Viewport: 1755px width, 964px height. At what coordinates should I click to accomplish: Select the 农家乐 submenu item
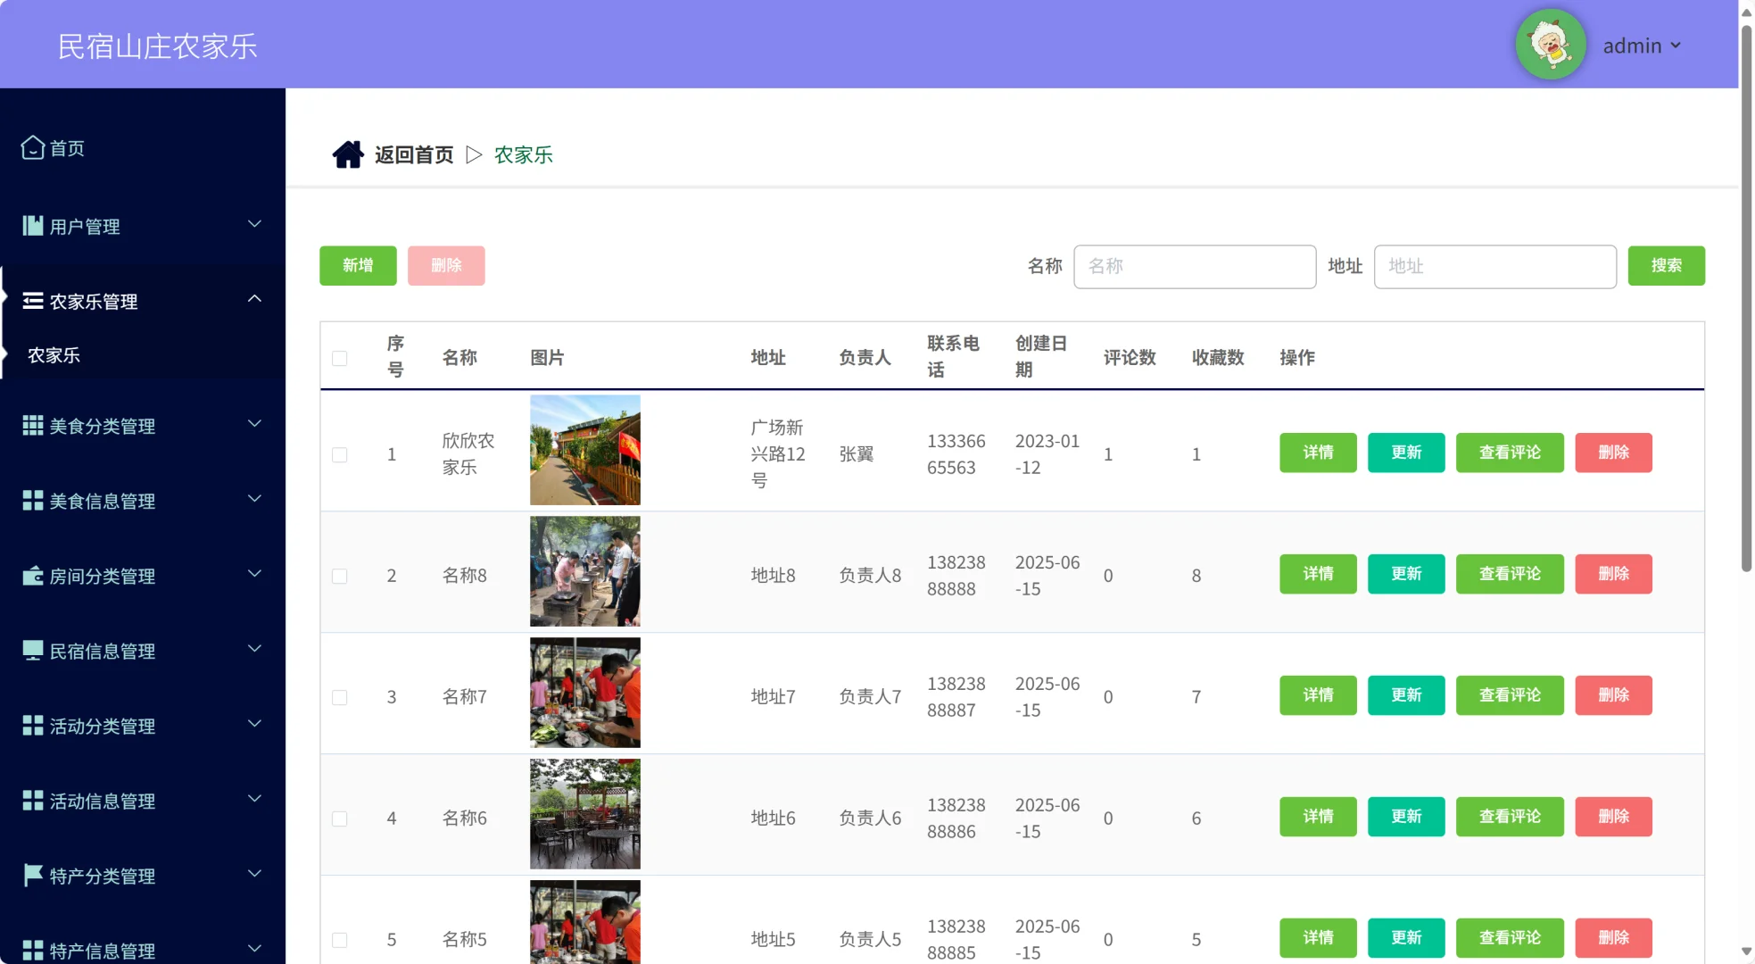(54, 355)
